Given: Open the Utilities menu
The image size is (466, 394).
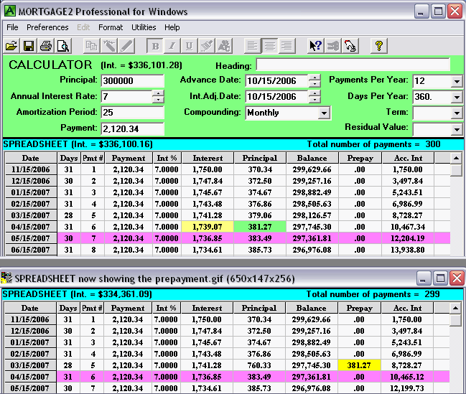Looking at the screenshot, I should [x=144, y=27].
